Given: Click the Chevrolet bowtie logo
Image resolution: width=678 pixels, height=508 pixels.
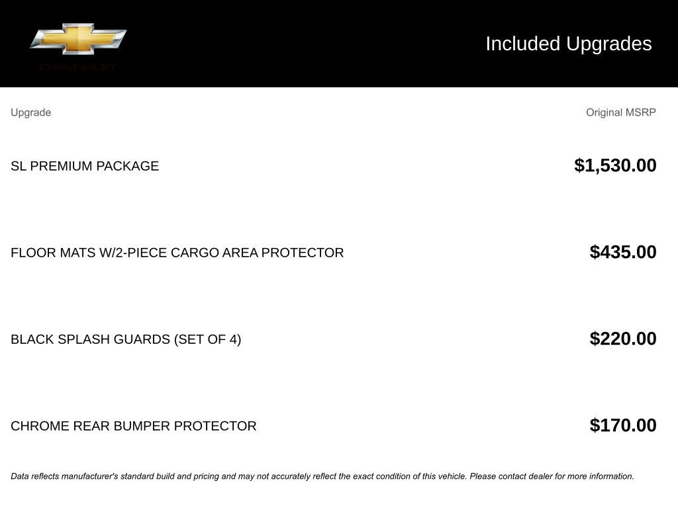Looking at the screenshot, I should pyautogui.click(x=78, y=39).
